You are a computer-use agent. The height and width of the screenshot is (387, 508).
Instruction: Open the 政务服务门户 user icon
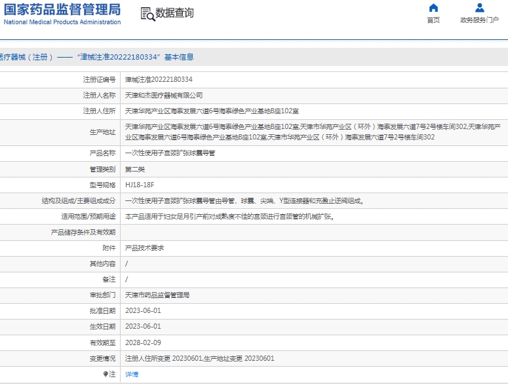click(x=480, y=8)
